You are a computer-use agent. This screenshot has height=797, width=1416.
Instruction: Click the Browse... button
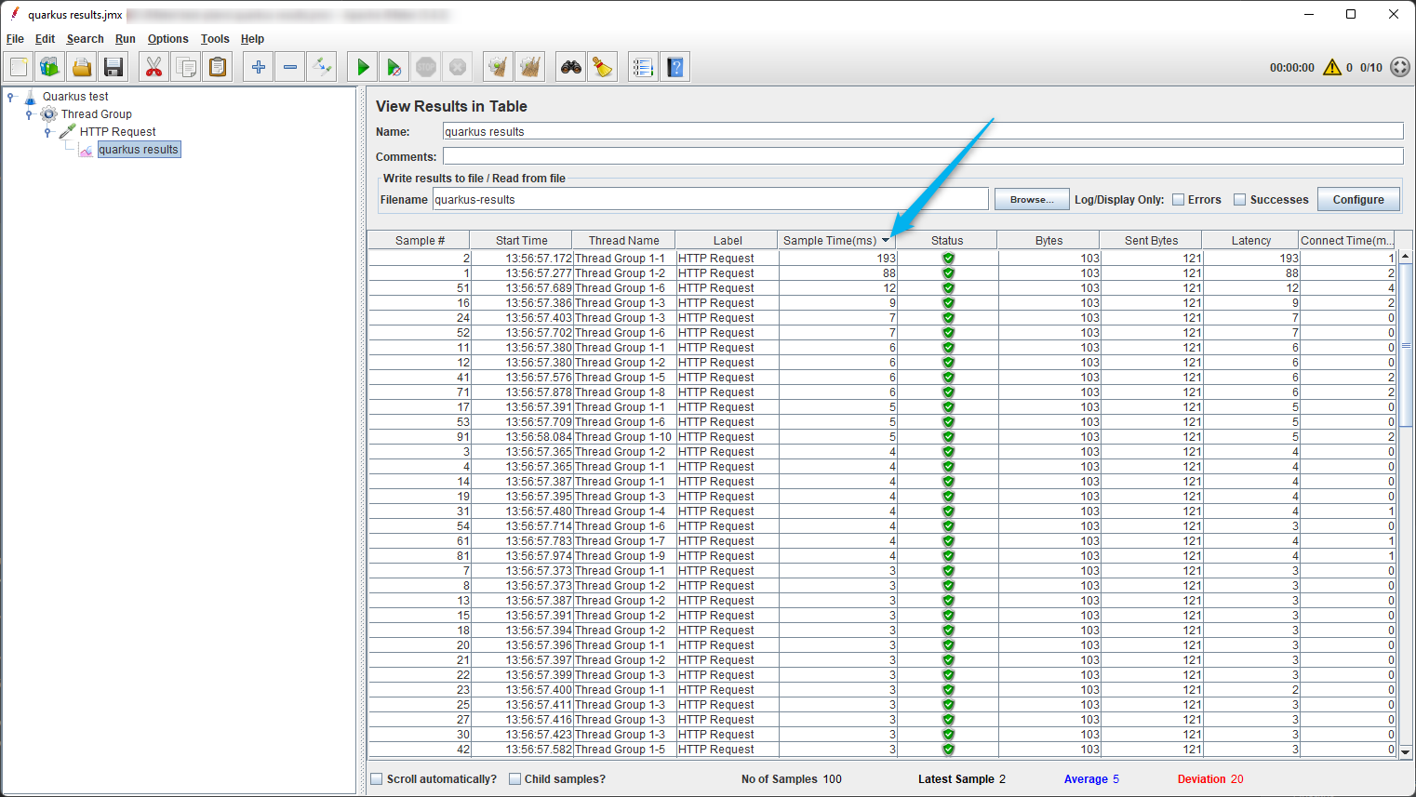[1031, 200]
